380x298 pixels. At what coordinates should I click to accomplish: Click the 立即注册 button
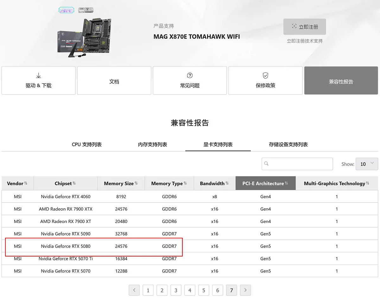click(305, 27)
